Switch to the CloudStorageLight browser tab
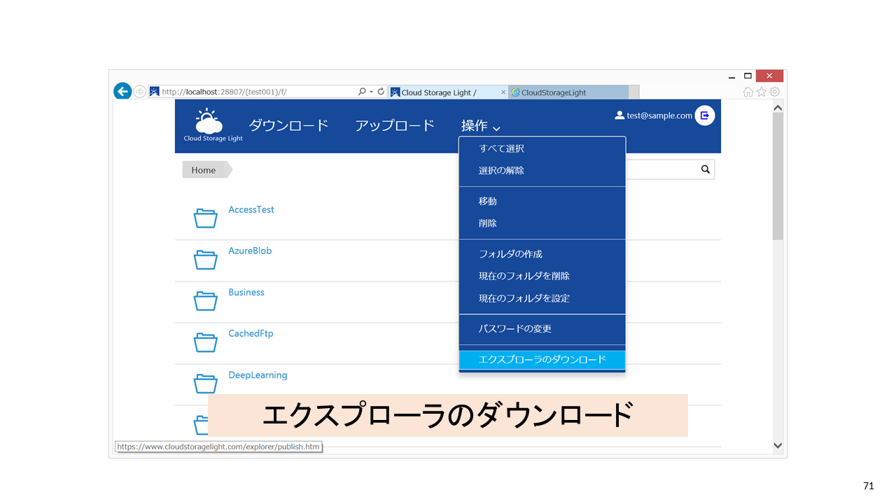Image resolution: width=896 pixels, height=504 pixels. pyautogui.click(x=553, y=92)
